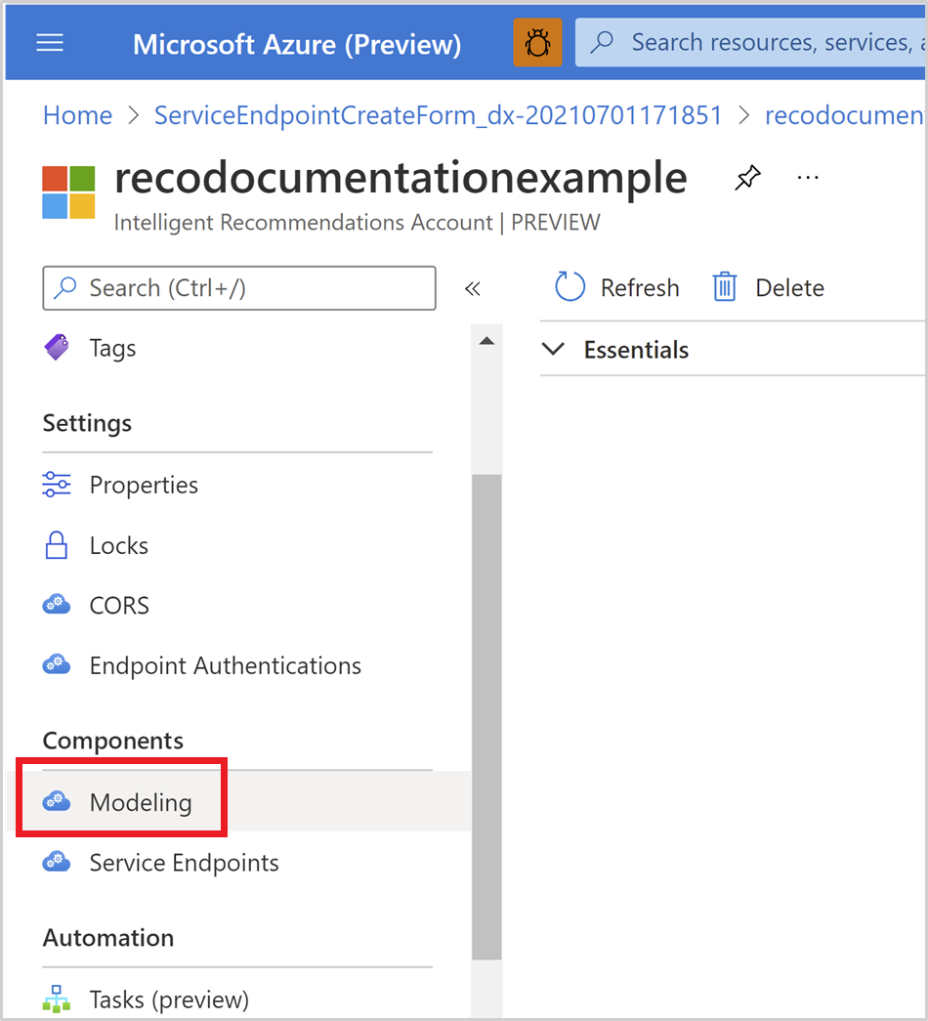Click the Refresh circular arrow icon
Image resolution: width=928 pixels, height=1021 pixels.
click(x=569, y=286)
